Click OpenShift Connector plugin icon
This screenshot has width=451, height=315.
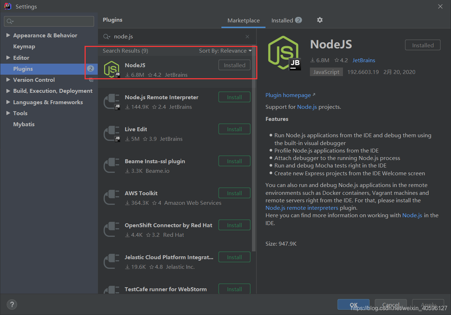111,229
